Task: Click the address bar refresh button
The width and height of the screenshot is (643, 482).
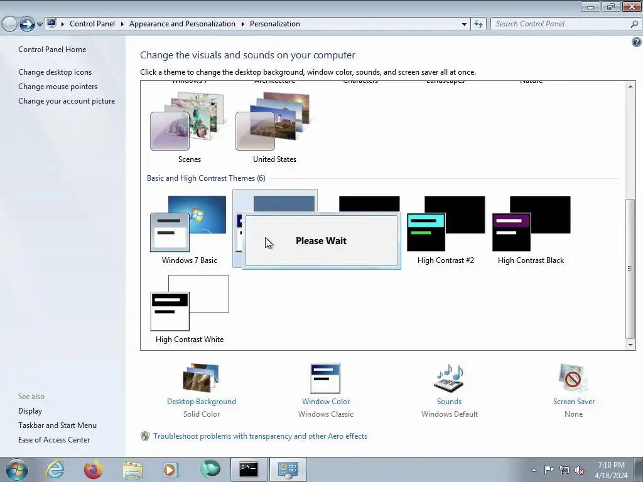Action: point(478,24)
